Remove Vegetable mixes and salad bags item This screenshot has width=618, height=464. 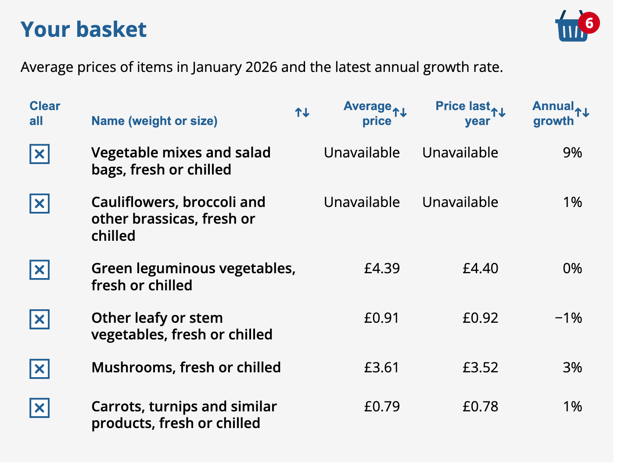40,154
